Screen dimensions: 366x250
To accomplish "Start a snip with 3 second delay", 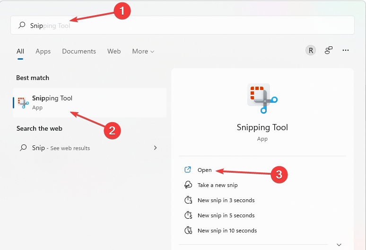I will (226, 200).
